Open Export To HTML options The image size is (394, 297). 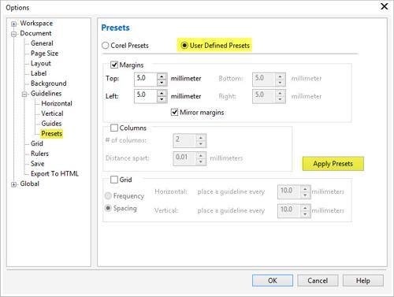click(54, 173)
